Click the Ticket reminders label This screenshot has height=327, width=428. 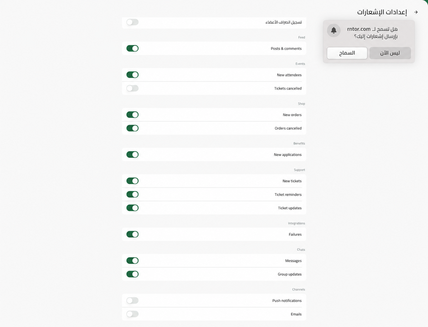pyautogui.click(x=288, y=195)
